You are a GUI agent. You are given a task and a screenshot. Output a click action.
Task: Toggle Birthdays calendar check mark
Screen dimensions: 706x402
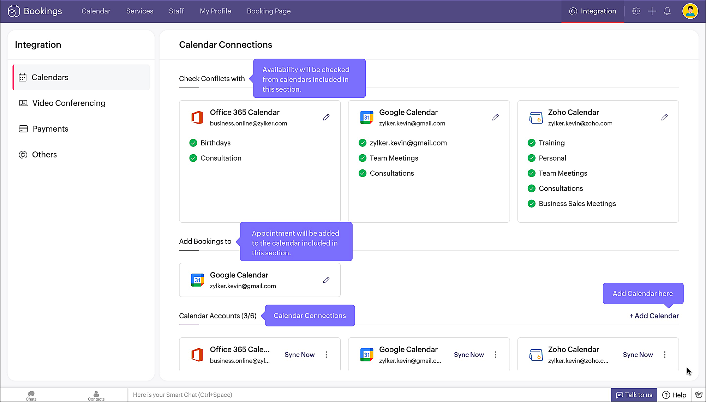(193, 143)
